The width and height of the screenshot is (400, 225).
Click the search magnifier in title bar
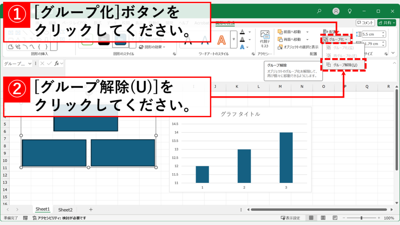[x=319, y=11]
